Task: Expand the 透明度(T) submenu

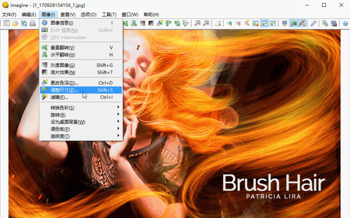Action: [81, 136]
